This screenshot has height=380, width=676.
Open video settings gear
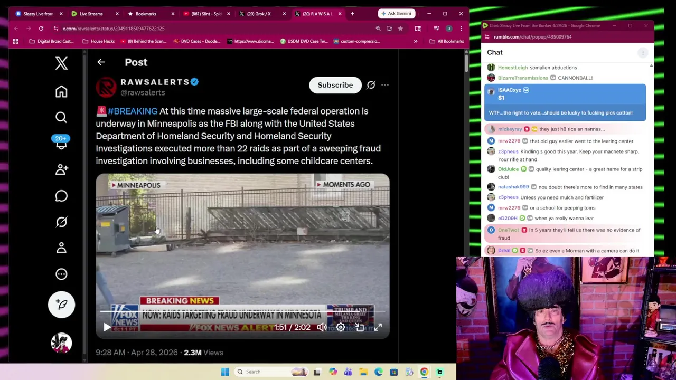(341, 327)
